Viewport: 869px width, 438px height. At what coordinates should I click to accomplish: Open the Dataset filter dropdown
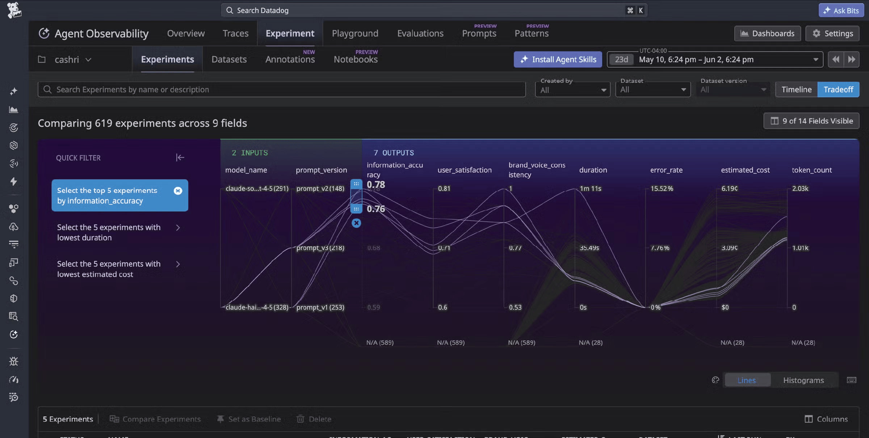(653, 89)
